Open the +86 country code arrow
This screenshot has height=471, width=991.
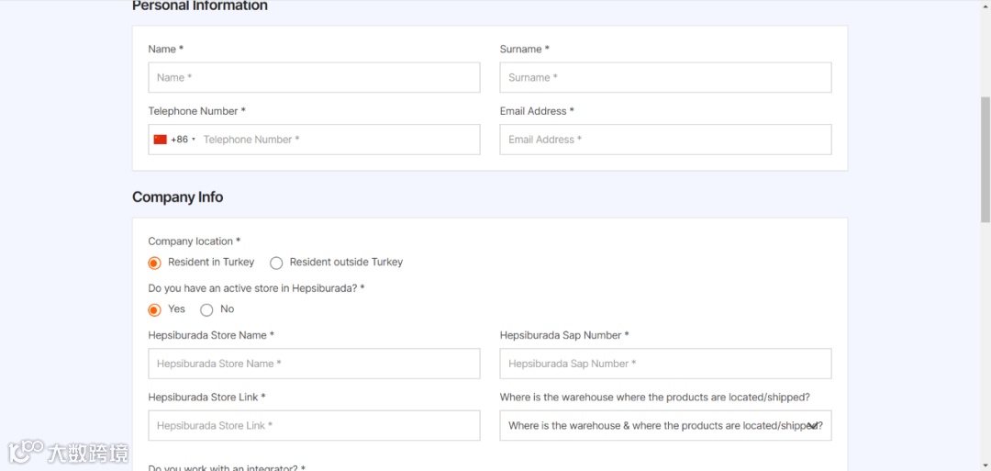[x=194, y=140]
